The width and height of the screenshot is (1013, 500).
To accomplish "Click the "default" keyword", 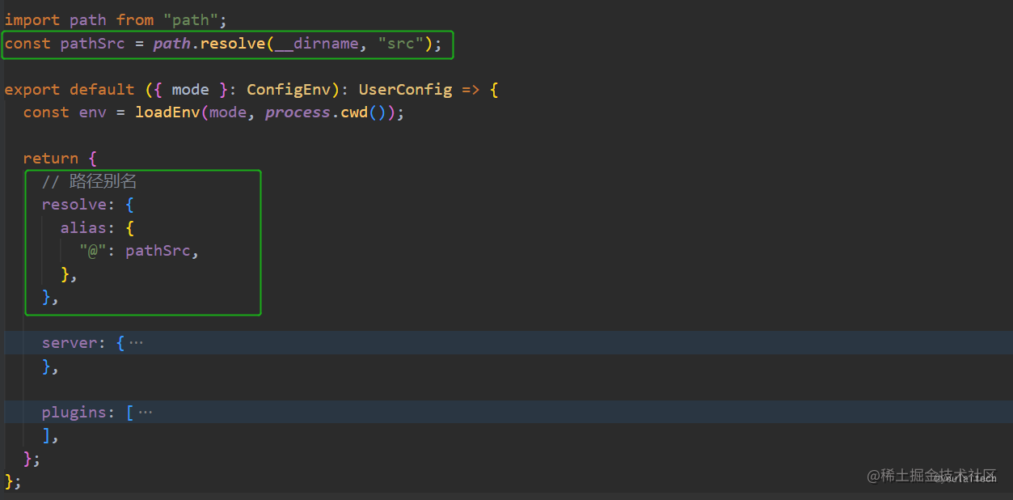I will (102, 90).
